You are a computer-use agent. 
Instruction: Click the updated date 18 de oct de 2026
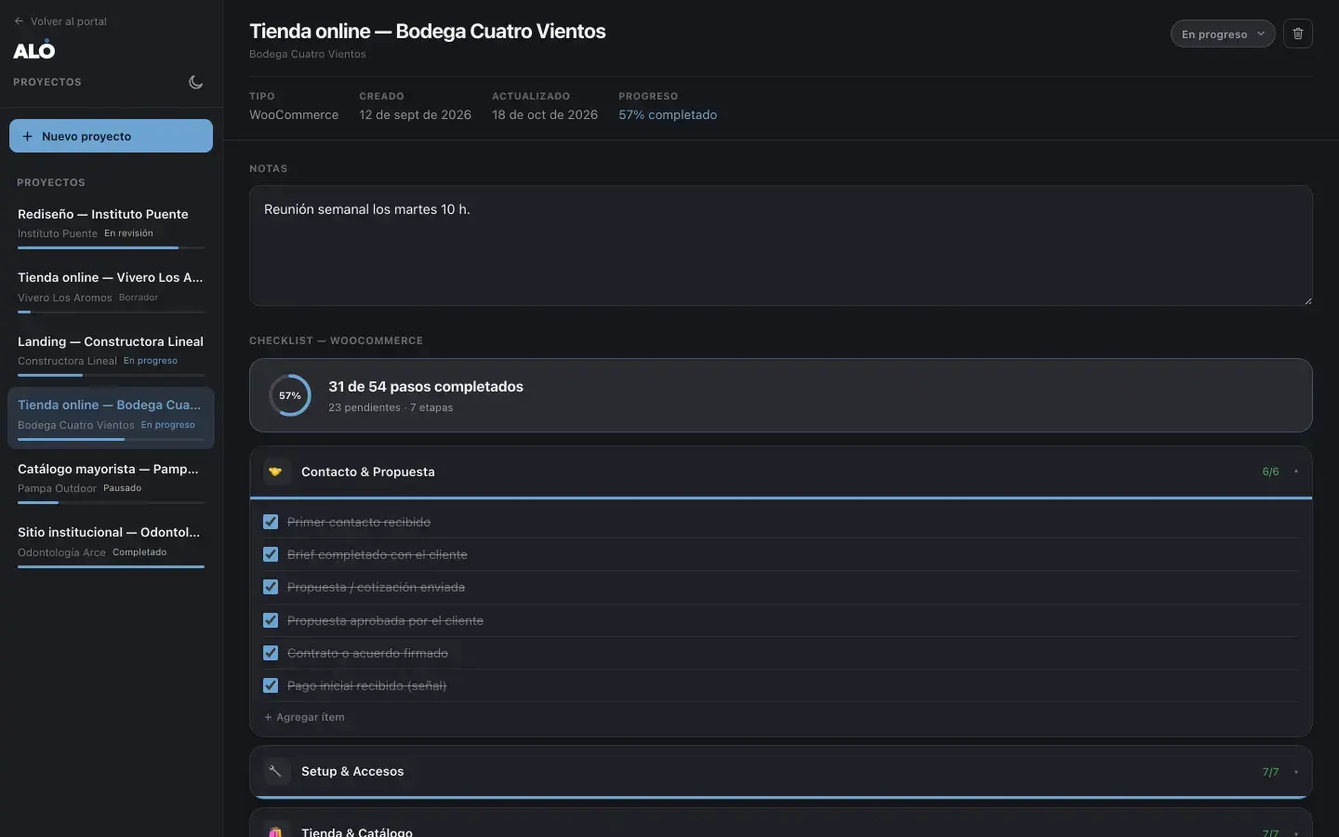[x=545, y=114]
